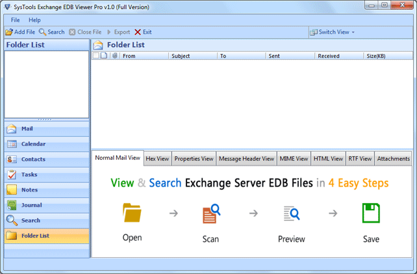Maximize the EDB Viewer window
Viewport: 417px width, 274px height.
coord(385,5)
